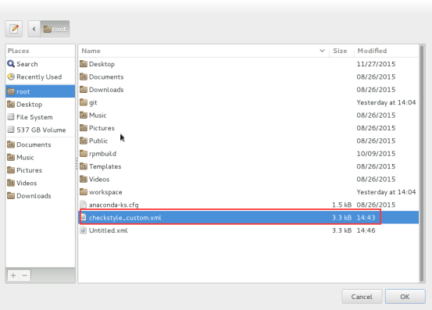Viewport: 432px width, 310px height.
Task: Confirm selection with the OK button
Action: (405, 297)
